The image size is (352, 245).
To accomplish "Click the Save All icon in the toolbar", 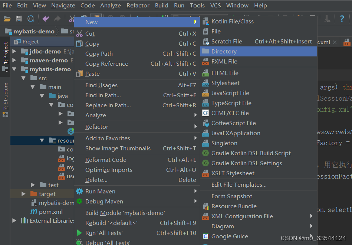I will point(19,18).
